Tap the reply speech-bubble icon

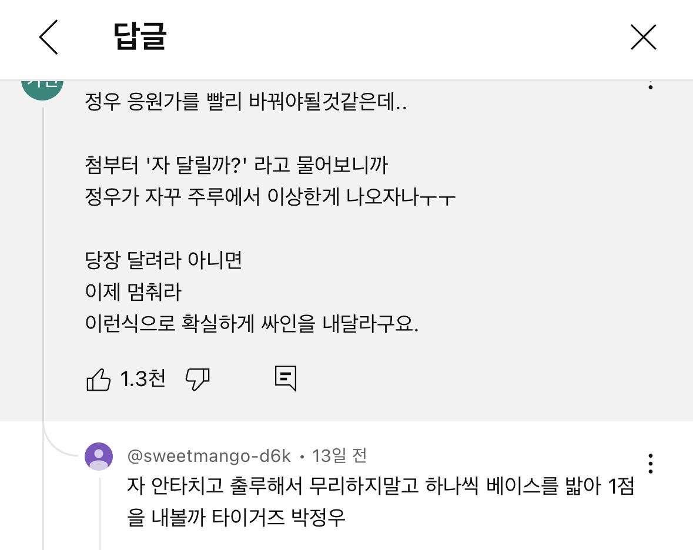point(286,378)
